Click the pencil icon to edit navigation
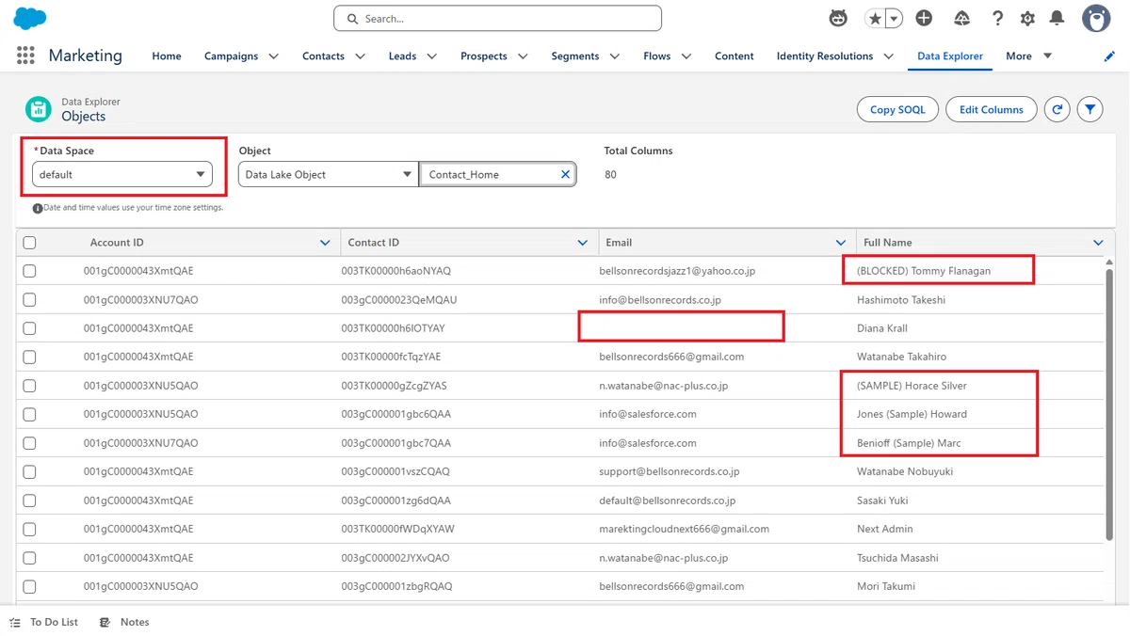 click(1109, 56)
